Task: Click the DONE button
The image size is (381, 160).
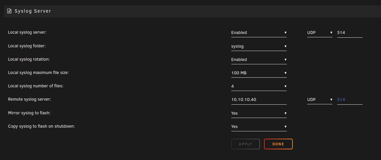Action: point(278,144)
